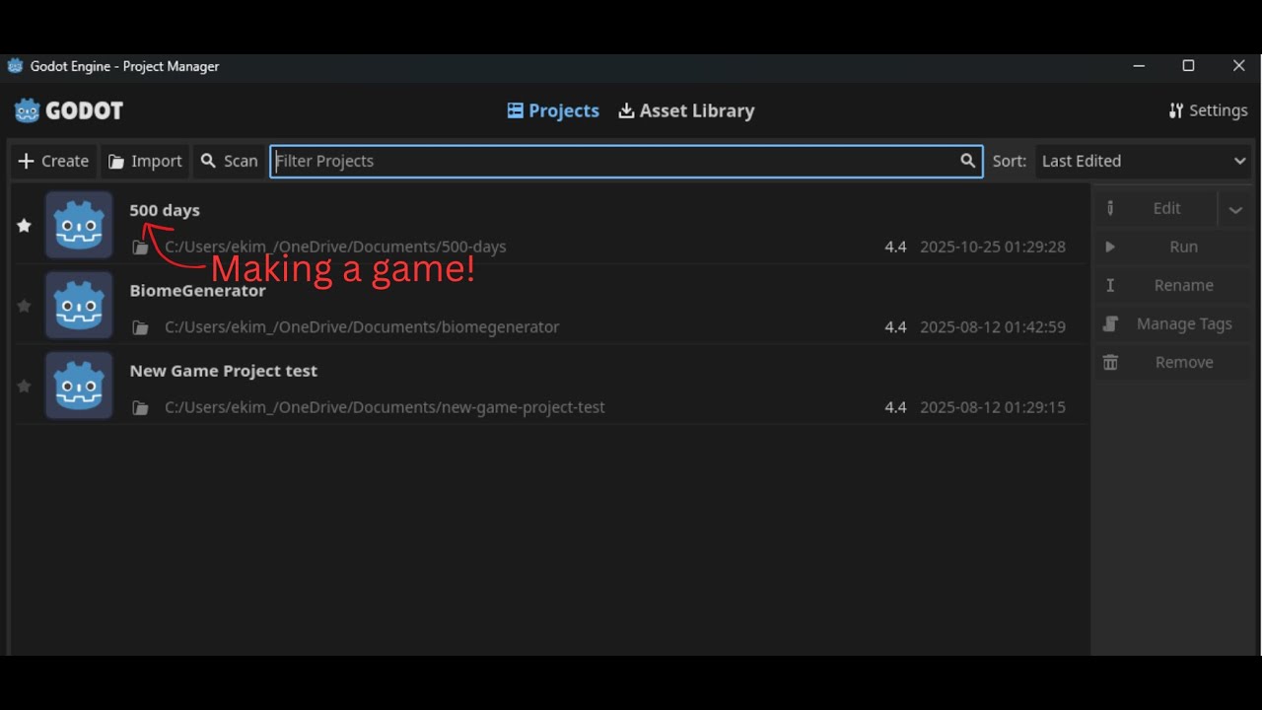This screenshot has height=710, width=1262.
Task: Select the 500 days project title
Action: (x=165, y=210)
